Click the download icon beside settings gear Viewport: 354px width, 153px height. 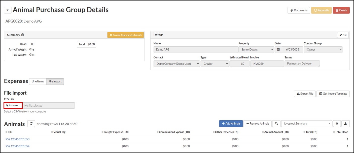[346, 123]
